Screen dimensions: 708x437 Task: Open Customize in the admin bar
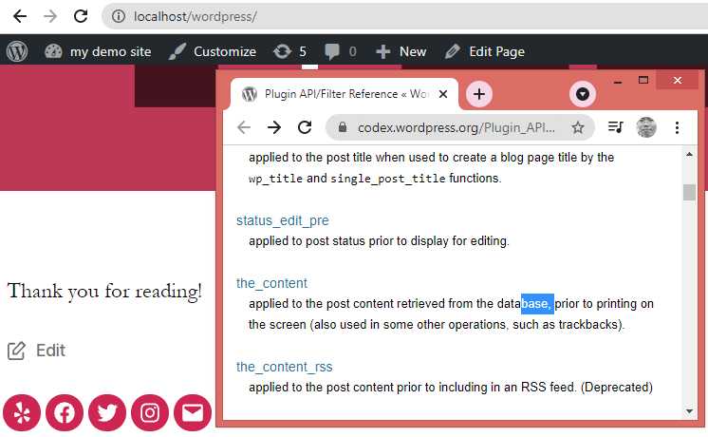pyautogui.click(x=213, y=51)
